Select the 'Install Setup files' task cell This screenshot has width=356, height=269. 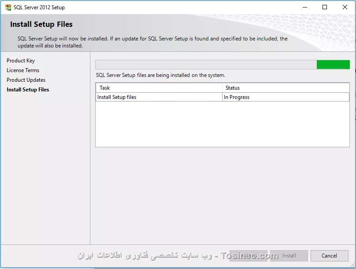159,97
